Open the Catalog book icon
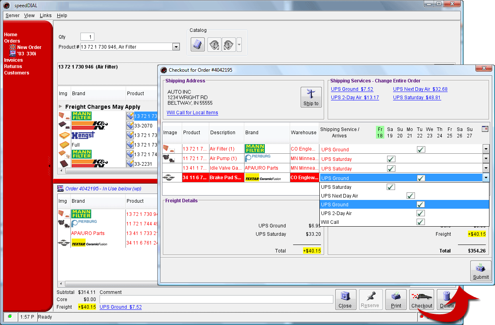 (198, 44)
